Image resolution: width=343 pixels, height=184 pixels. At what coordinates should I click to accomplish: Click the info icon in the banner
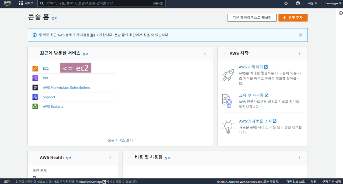pos(34,35)
